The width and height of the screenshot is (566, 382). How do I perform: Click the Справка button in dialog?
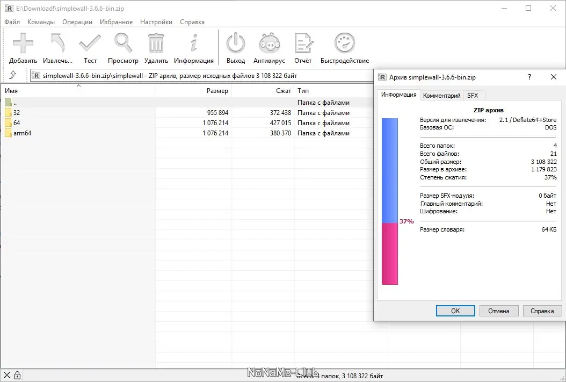[x=542, y=311]
